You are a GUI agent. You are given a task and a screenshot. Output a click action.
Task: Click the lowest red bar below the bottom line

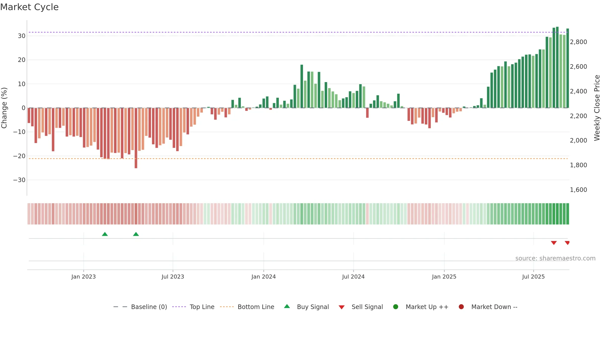136,138
